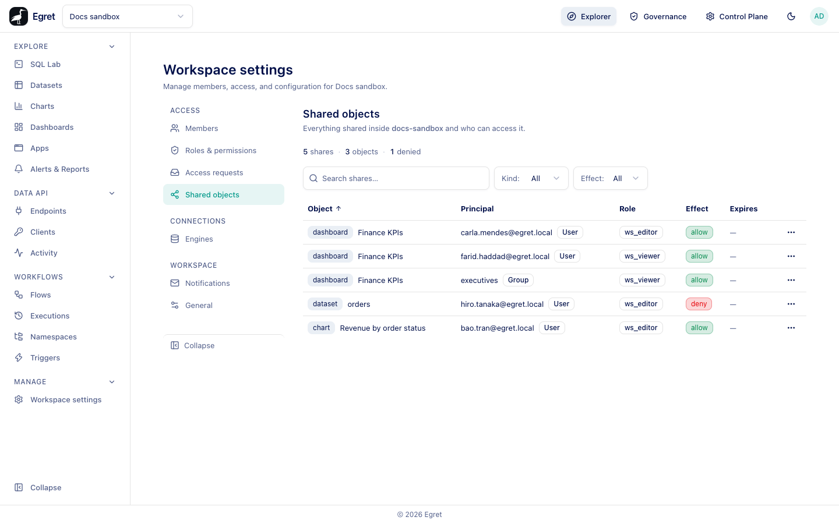Open row actions for carla.mendes share

791,232
